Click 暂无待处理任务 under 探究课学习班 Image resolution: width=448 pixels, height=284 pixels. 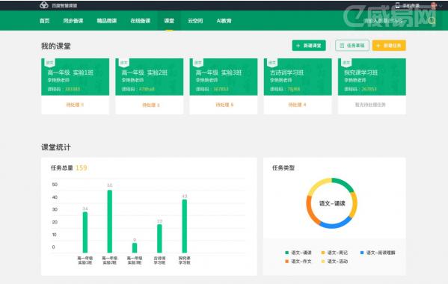[370, 105]
